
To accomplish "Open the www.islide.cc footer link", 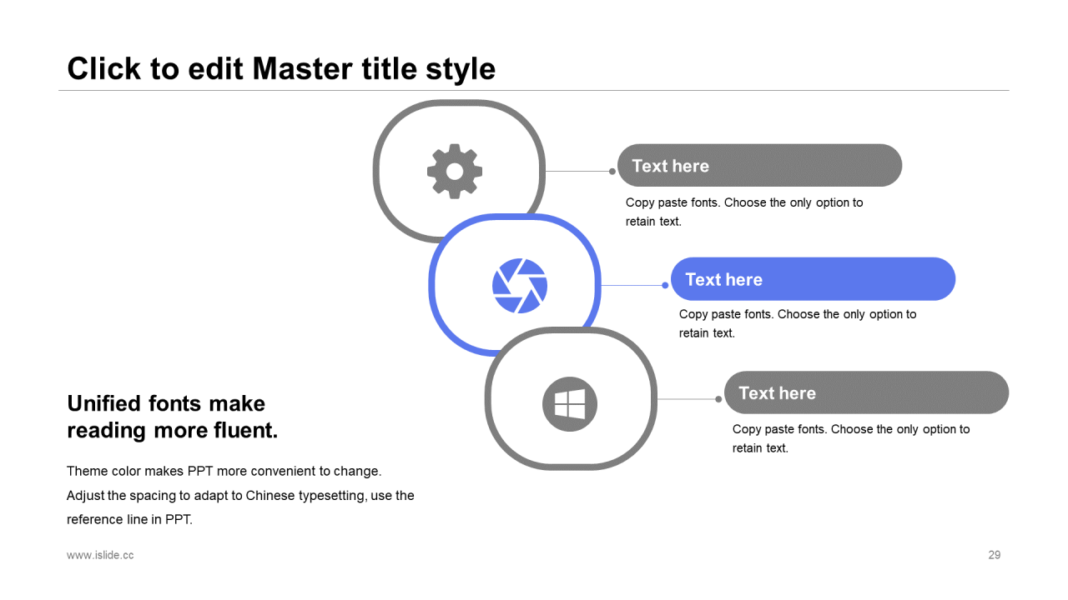I will pos(100,555).
